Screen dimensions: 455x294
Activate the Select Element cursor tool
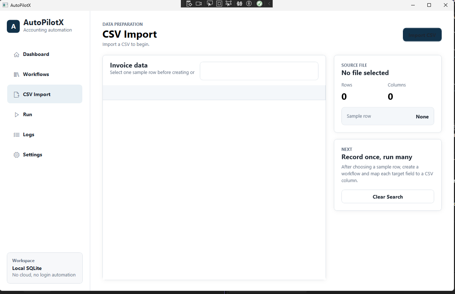(210, 4)
